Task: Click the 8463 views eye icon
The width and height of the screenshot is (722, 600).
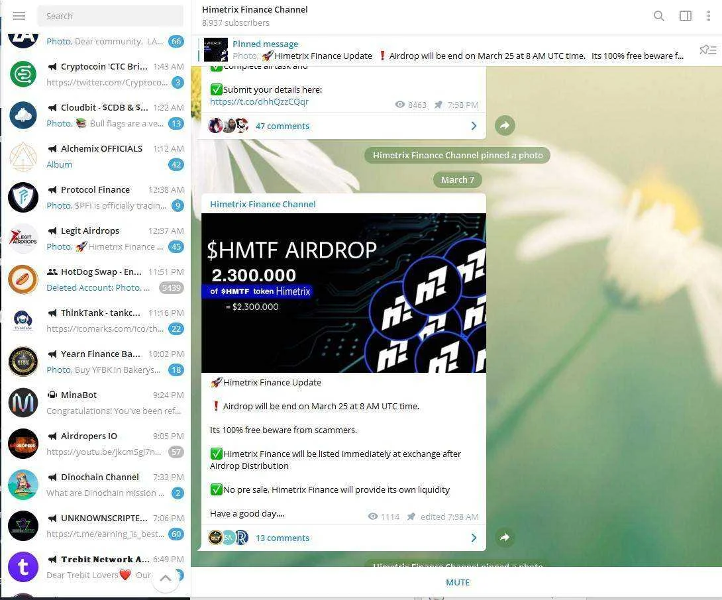Action: point(399,105)
